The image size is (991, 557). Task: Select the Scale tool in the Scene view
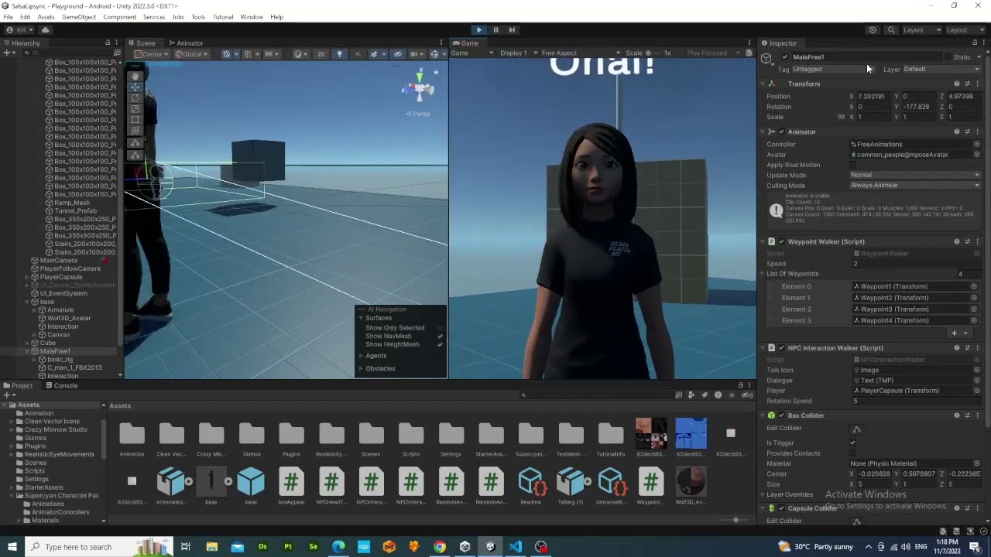[135, 109]
